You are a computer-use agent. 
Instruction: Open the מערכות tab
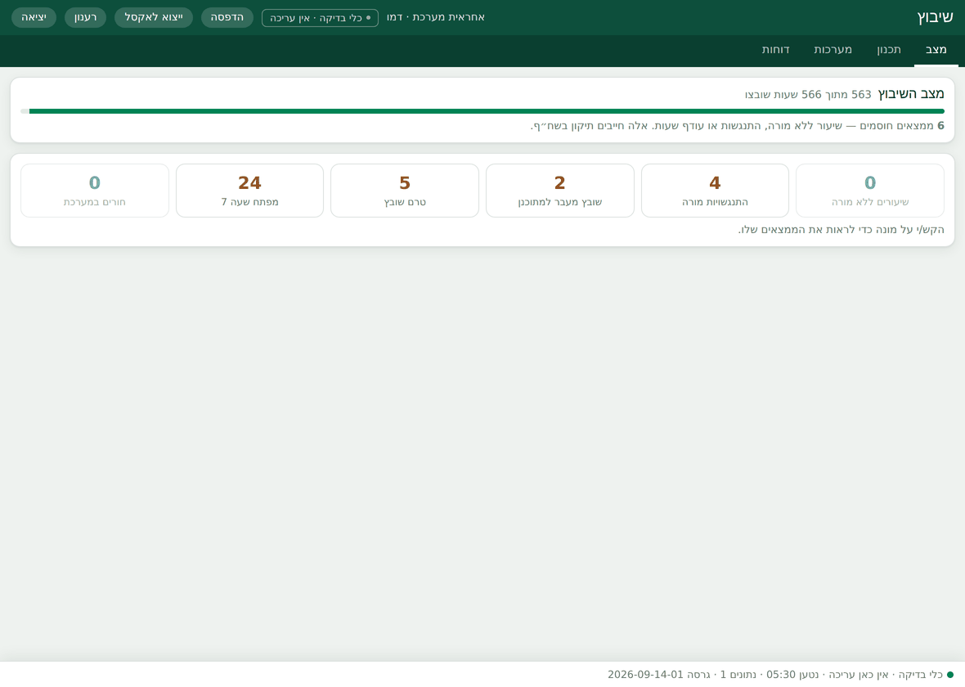[833, 50]
